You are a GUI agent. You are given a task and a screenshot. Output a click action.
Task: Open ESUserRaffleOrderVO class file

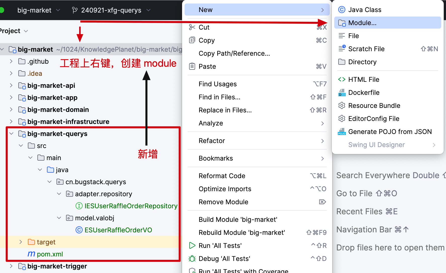click(118, 230)
